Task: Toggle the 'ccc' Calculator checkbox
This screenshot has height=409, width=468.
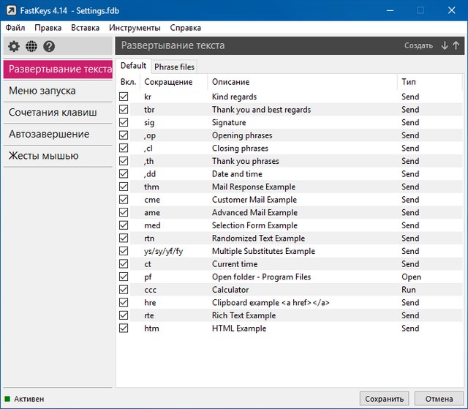Action: click(x=124, y=290)
